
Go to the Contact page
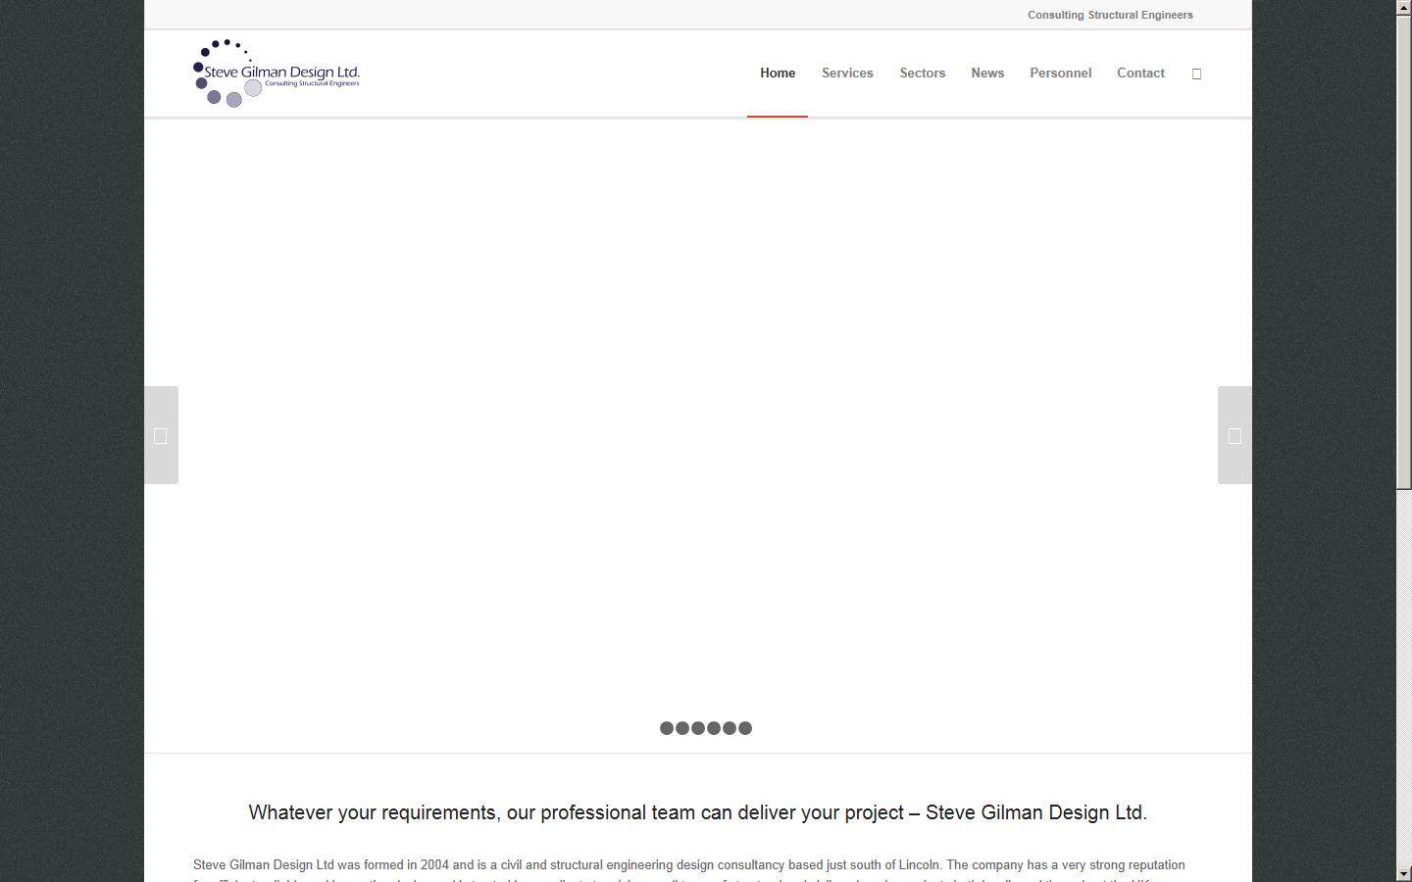click(x=1140, y=73)
